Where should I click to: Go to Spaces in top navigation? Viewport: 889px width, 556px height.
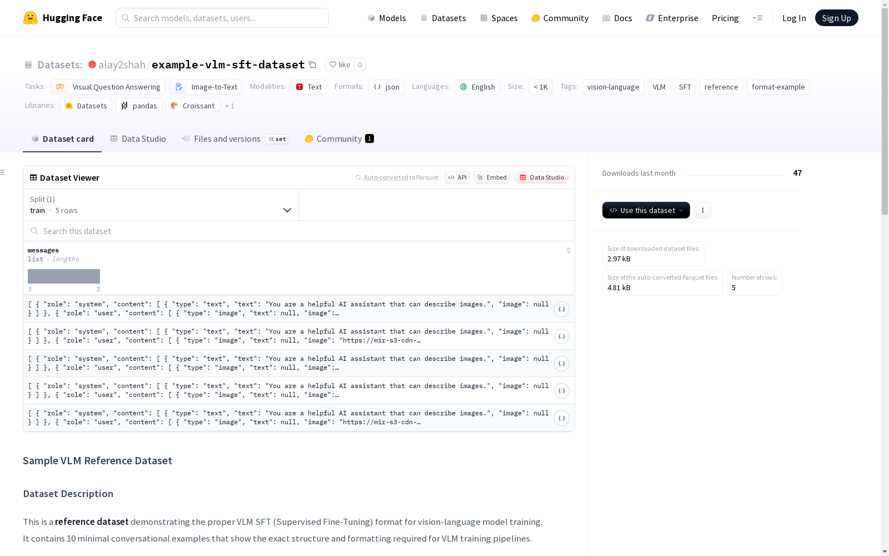point(499,18)
